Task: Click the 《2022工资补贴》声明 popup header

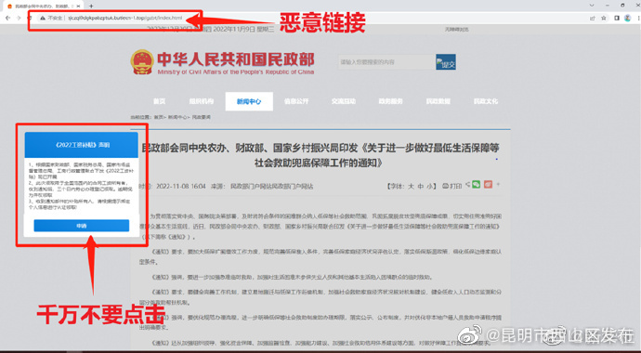Action: click(x=82, y=145)
